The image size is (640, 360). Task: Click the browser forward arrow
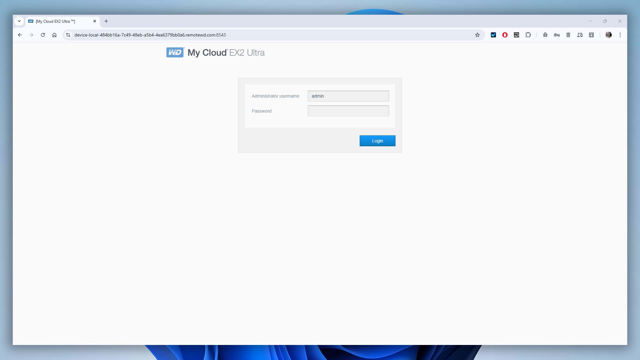pyautogui.click(x=31, y=35)
